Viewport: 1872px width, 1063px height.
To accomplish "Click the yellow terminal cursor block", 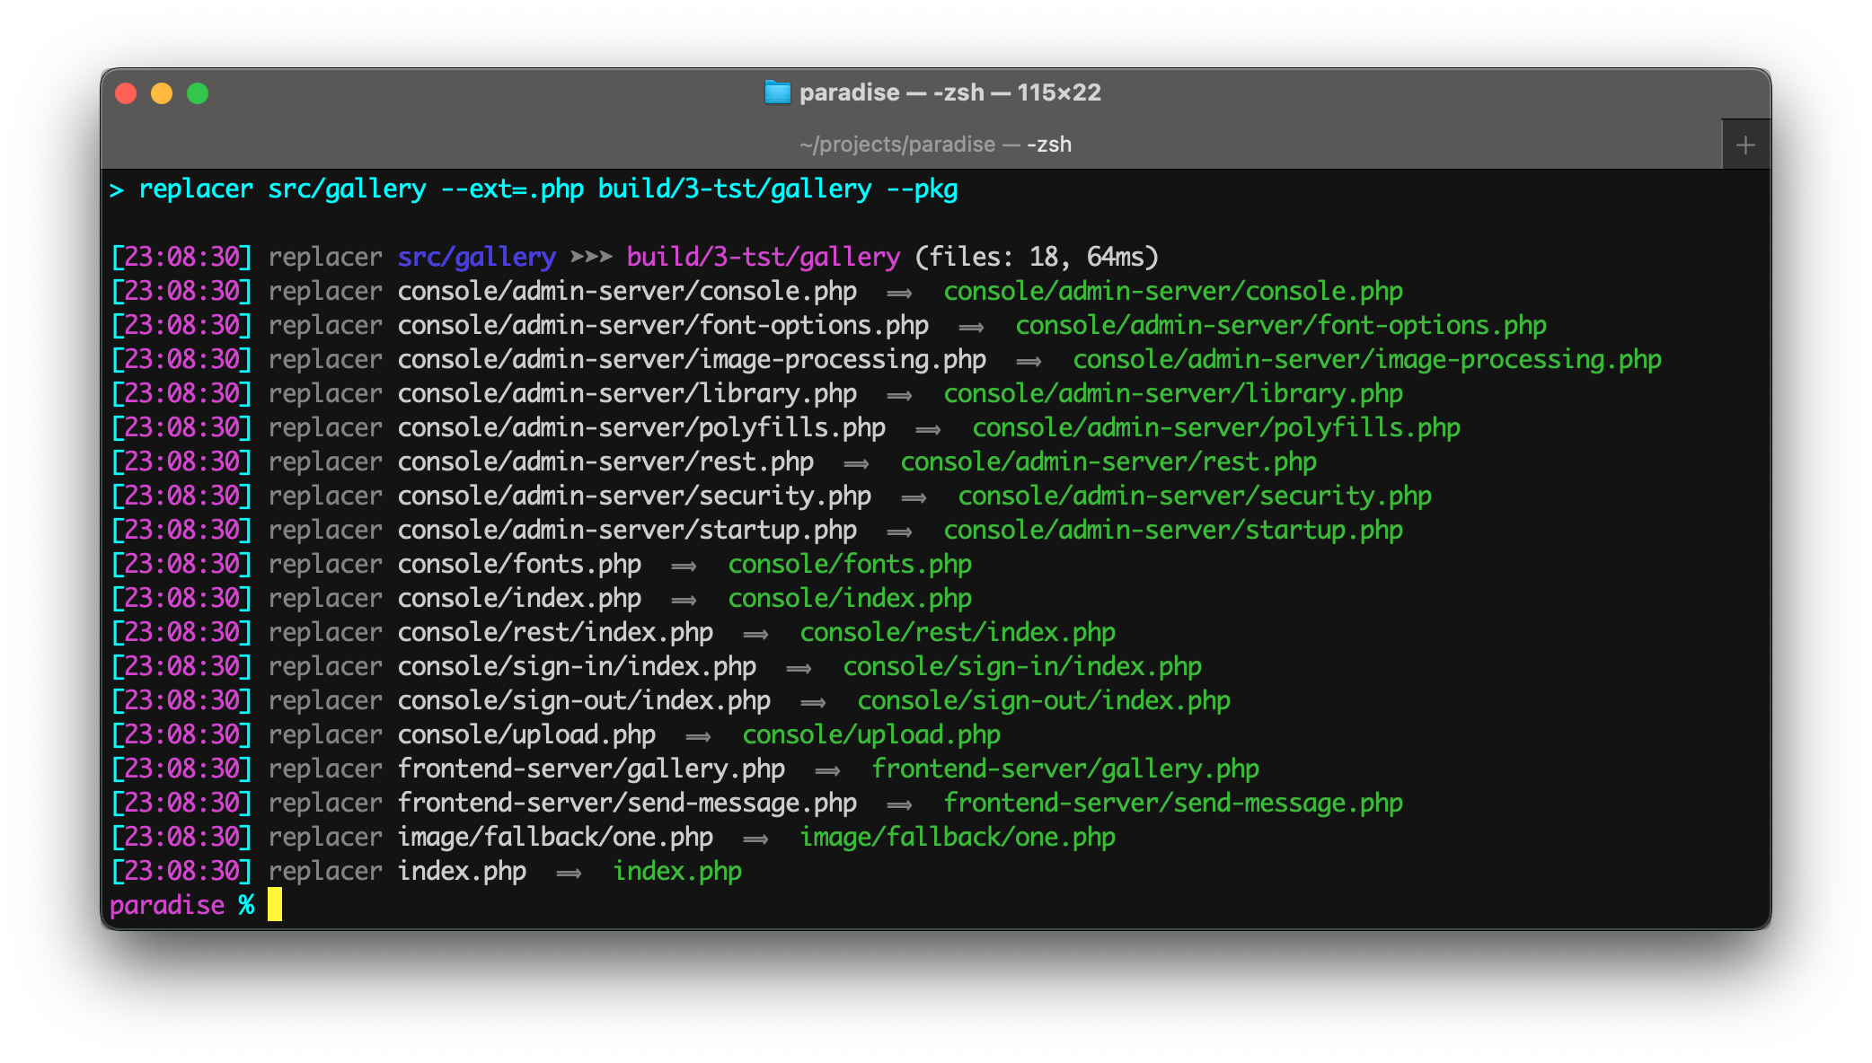I will [x=275, y=904].
